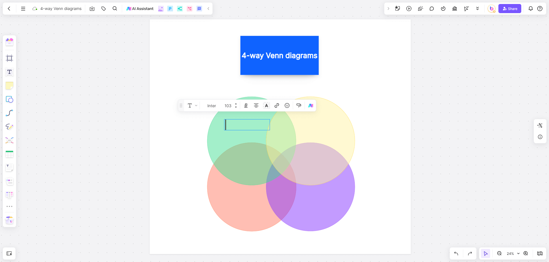
Task: Open the 24% zoom level dropdown
Action: coord(513,253)
